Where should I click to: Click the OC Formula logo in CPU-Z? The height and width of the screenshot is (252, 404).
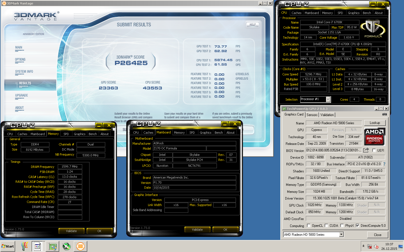[x=373, y=28]
